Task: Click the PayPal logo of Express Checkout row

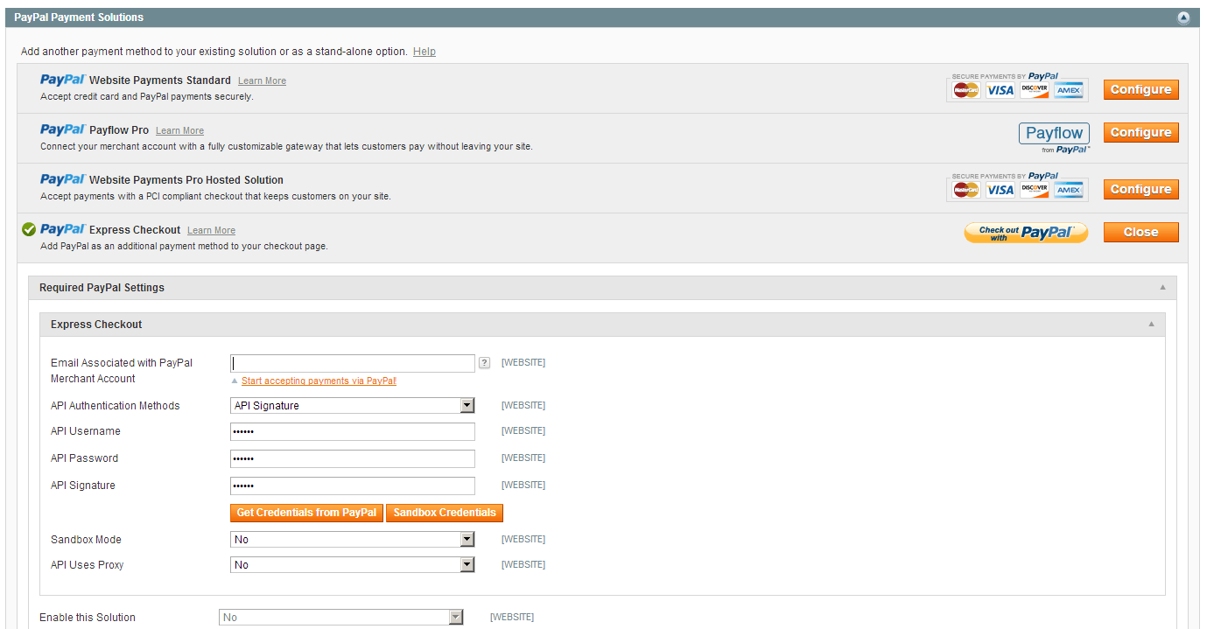Action: [x=62, y=229]
